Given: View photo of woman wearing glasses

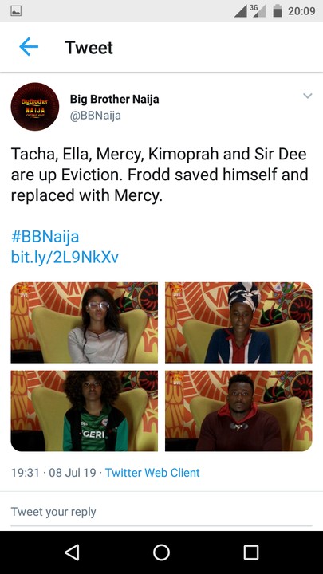Looking at the screenshot, I should point(85,323).
